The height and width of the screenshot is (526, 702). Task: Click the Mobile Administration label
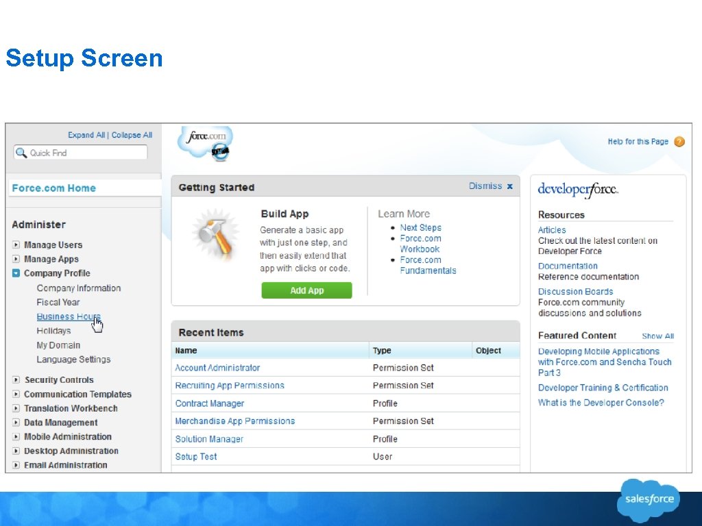coord(68,436)
